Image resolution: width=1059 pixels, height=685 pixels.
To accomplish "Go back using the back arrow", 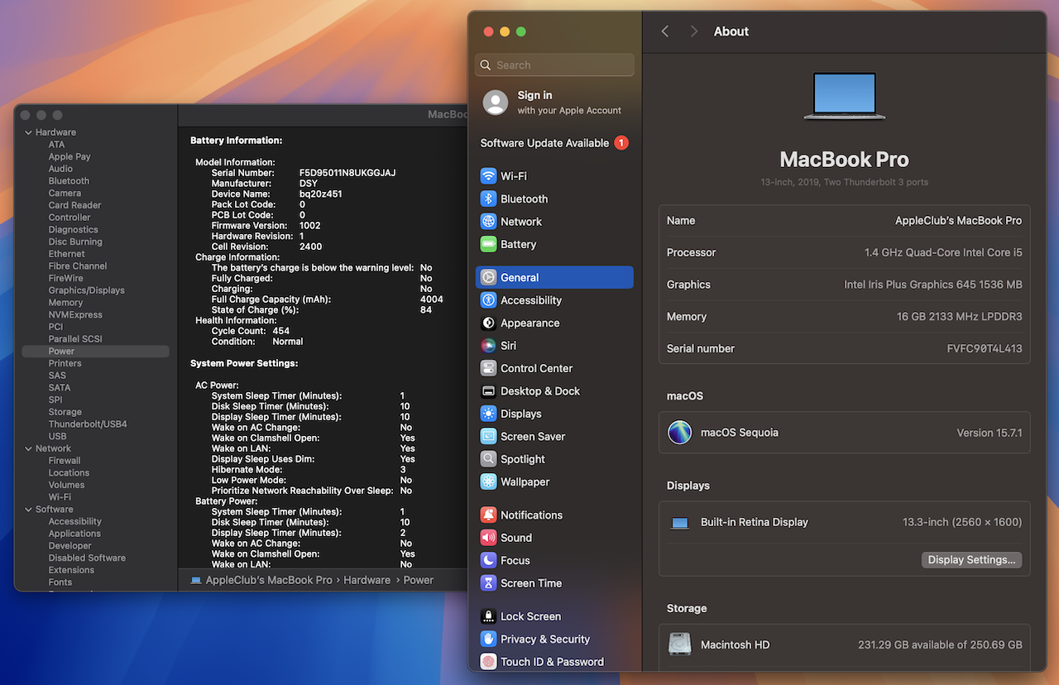I will point(665,31).
